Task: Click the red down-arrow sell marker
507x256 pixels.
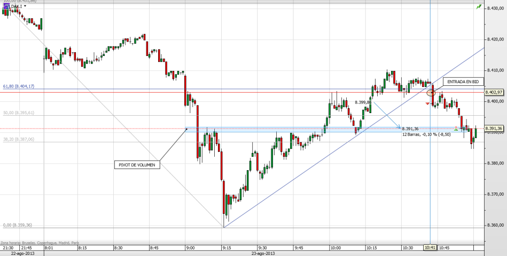Action: point(427,103)
